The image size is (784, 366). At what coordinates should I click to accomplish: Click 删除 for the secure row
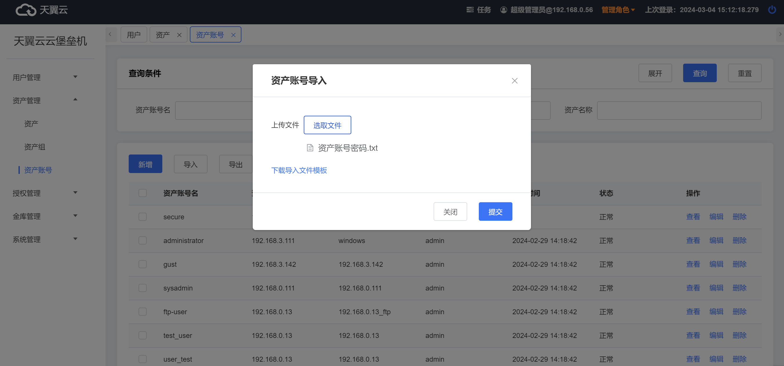739,217
